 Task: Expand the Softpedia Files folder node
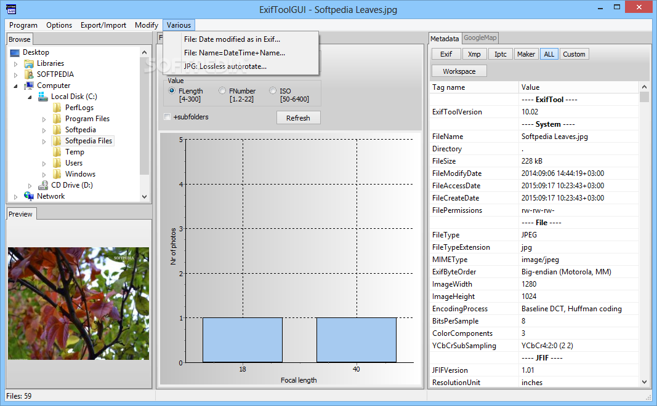(x=44, y=141)
